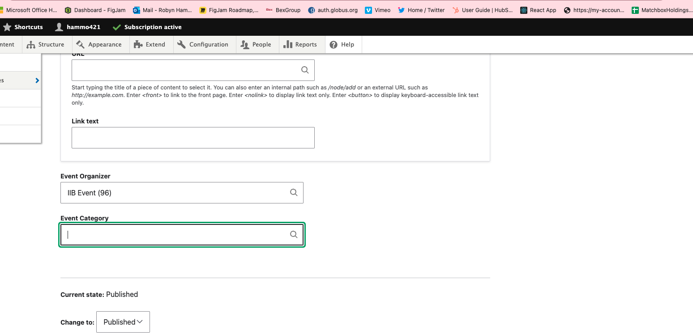The height and width of the screenshot is (334, 693).
Task: Open the Vimeo bookmark
Action: 377,10
